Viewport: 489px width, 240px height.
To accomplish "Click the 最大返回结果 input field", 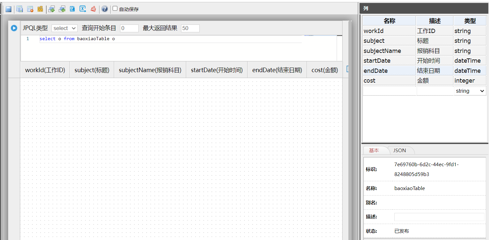I will [190, 28].
